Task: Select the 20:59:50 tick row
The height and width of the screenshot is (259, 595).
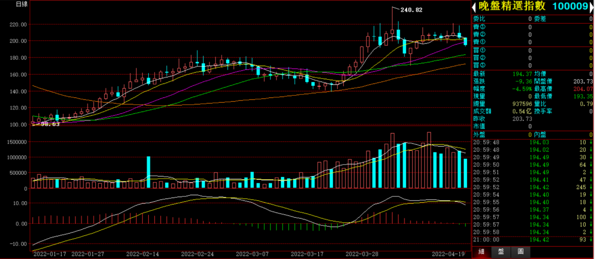Action: pyautogui.click(x=533, y=165)
